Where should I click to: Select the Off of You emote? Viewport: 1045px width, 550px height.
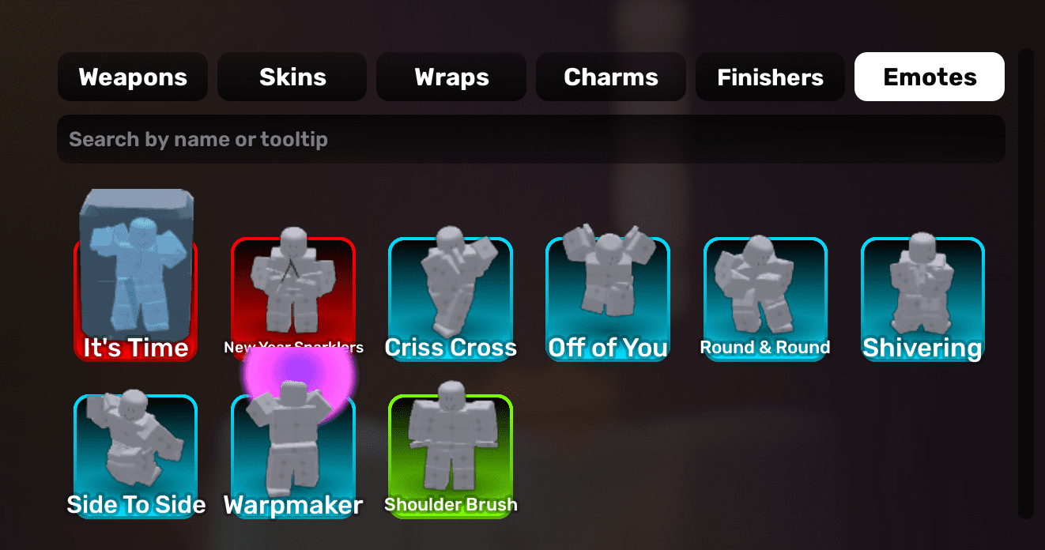tap(608, 299)
